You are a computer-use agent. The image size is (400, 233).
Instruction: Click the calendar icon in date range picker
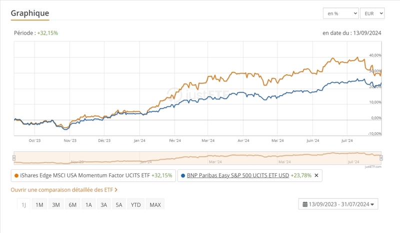click(305, 204)
